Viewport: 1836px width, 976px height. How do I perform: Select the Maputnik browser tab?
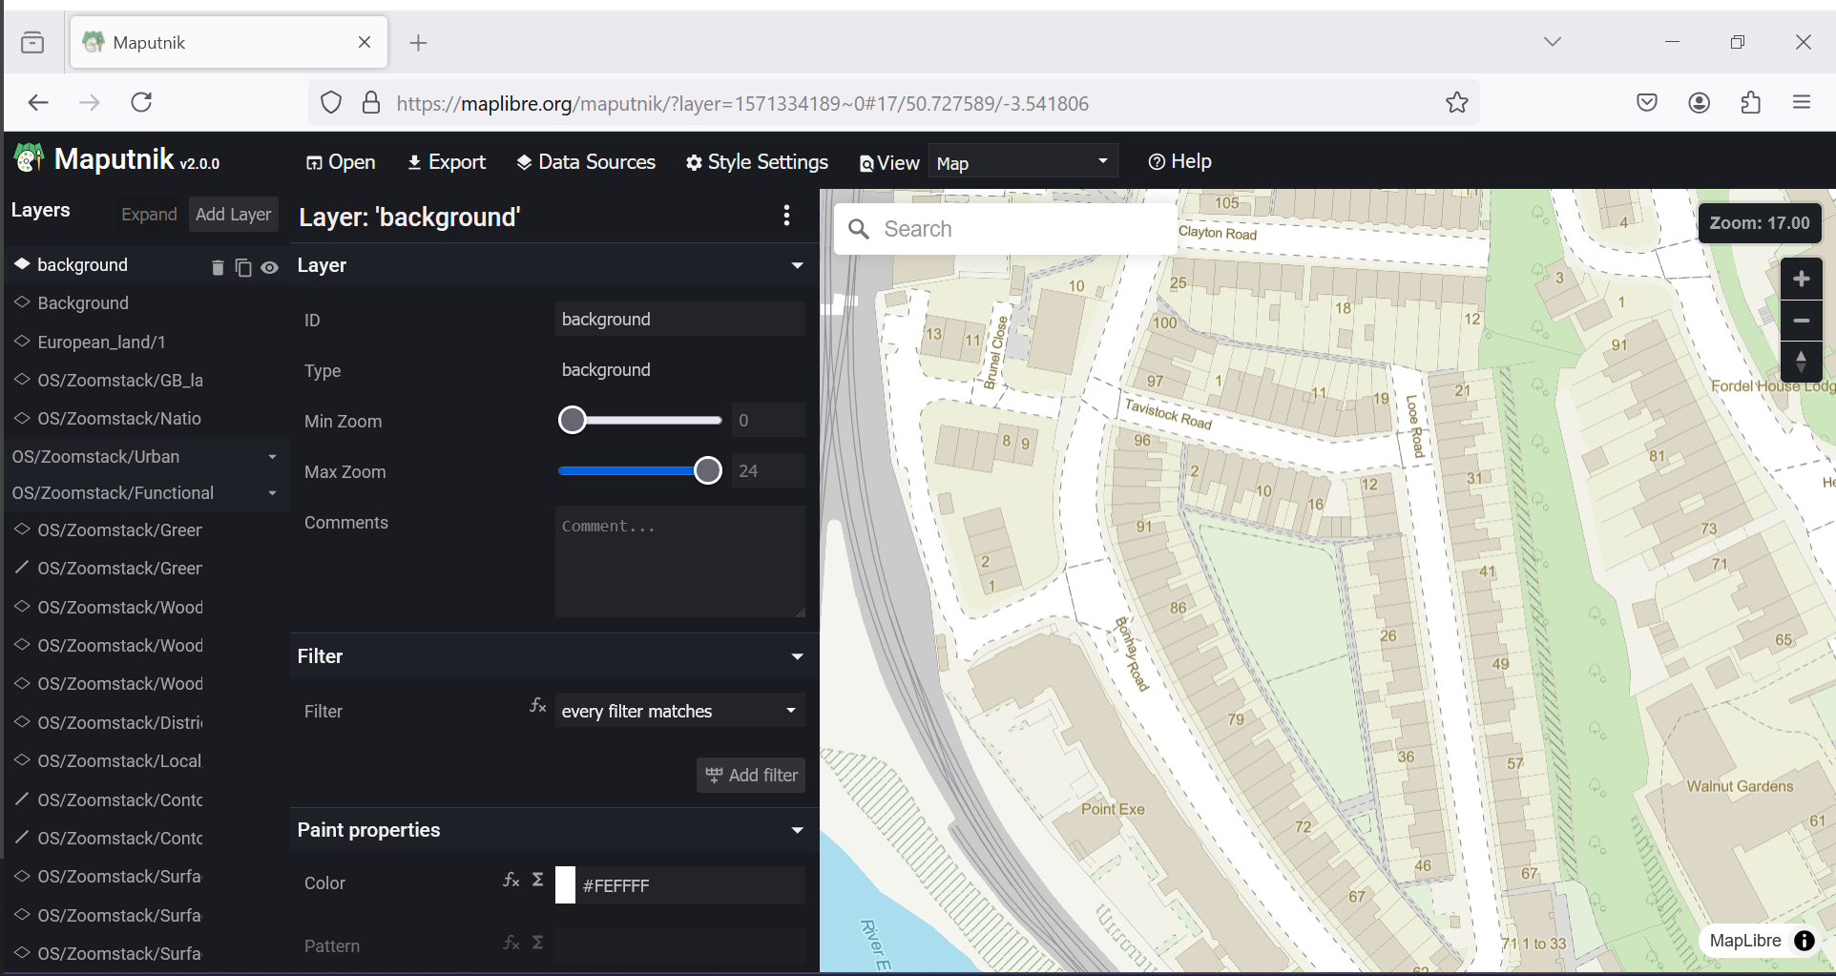click(229, 42)
